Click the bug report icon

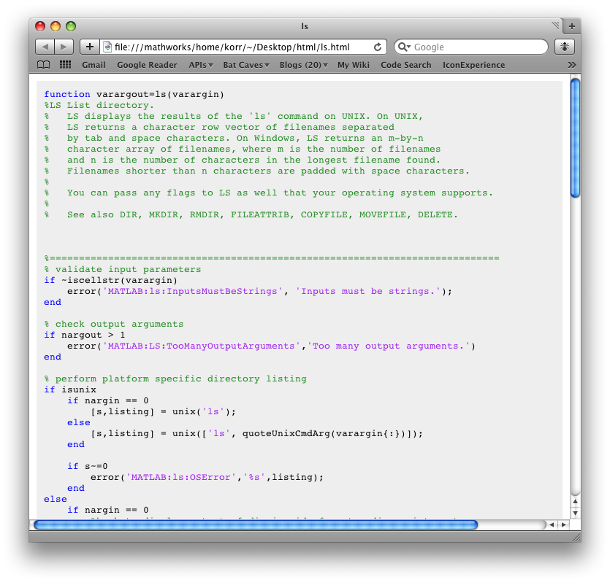pyautogui.click(x=565, y=47)
